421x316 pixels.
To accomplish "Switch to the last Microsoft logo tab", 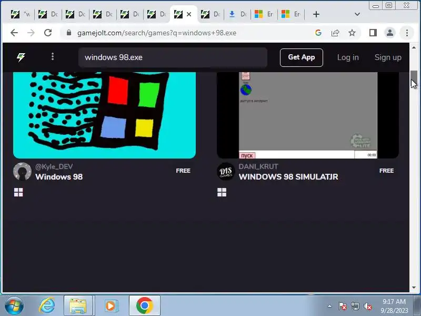I will coord(291,14).
